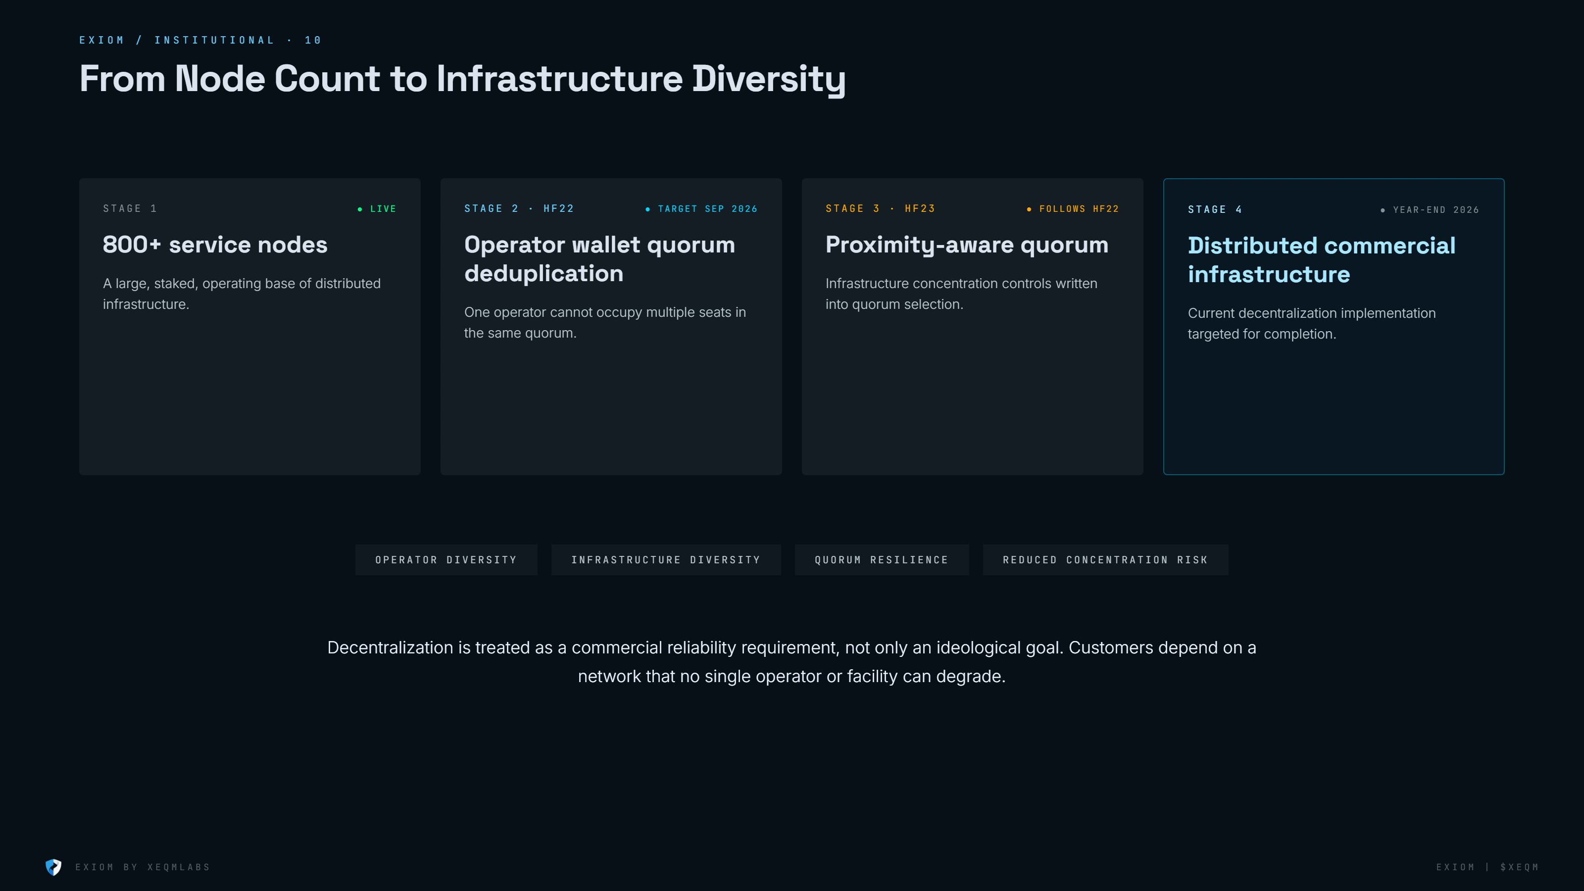The height and width of the screenshot is (891, 1584).
Task: Click 'Current decentralization implementation' description
Action: 1312,323
